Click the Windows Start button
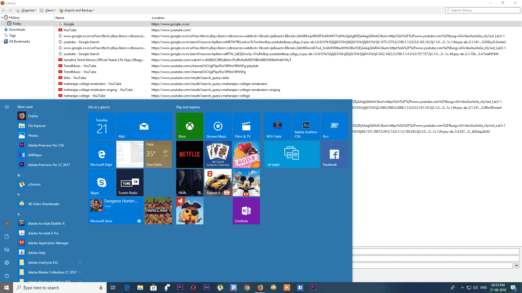522x293 pixels. click(x=7, y=288)
